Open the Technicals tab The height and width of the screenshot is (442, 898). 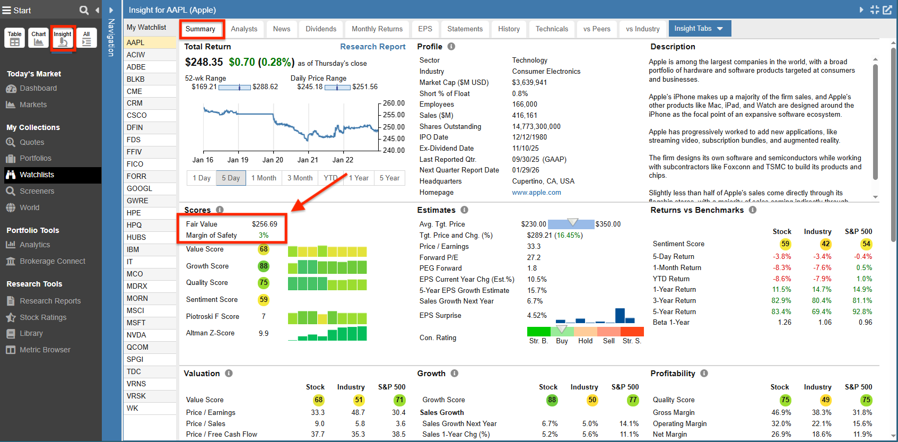552,29
